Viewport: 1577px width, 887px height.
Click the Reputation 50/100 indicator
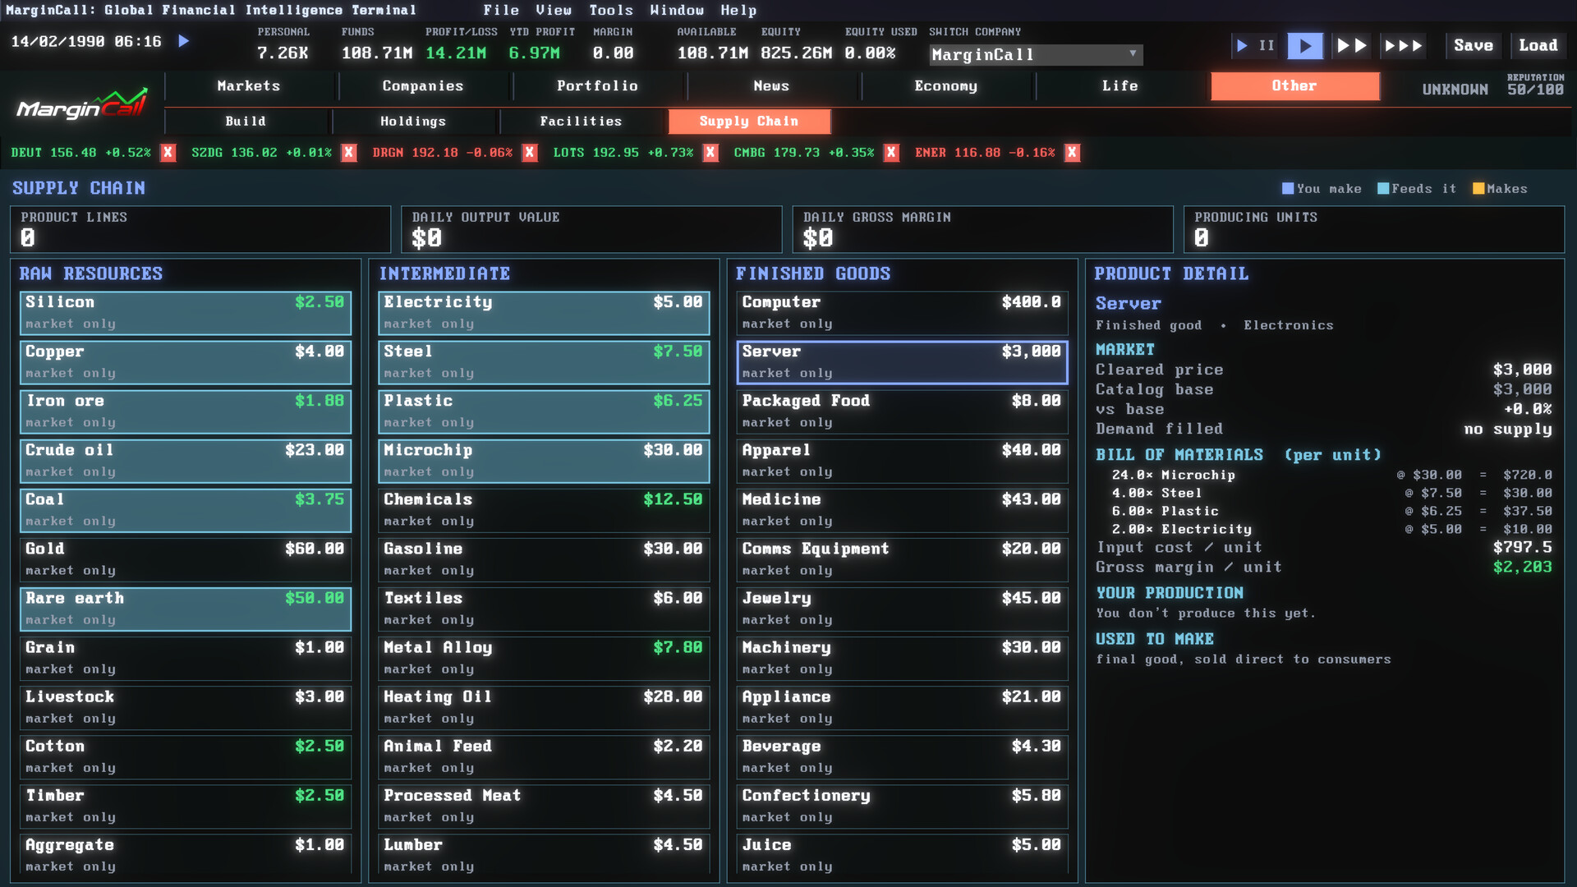click(x=1535, y=85)
